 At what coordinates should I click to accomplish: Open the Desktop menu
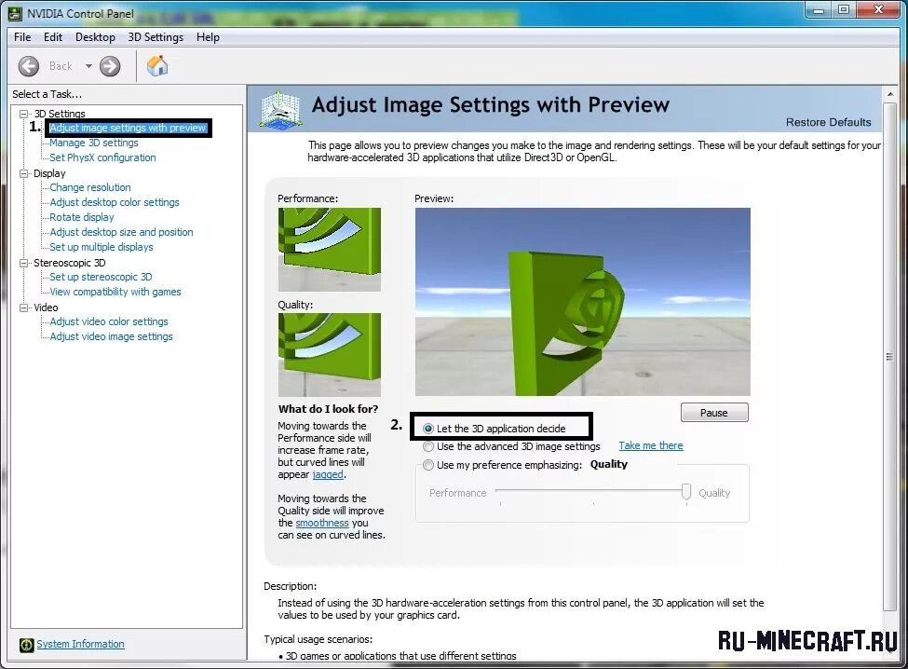[95, 37]
